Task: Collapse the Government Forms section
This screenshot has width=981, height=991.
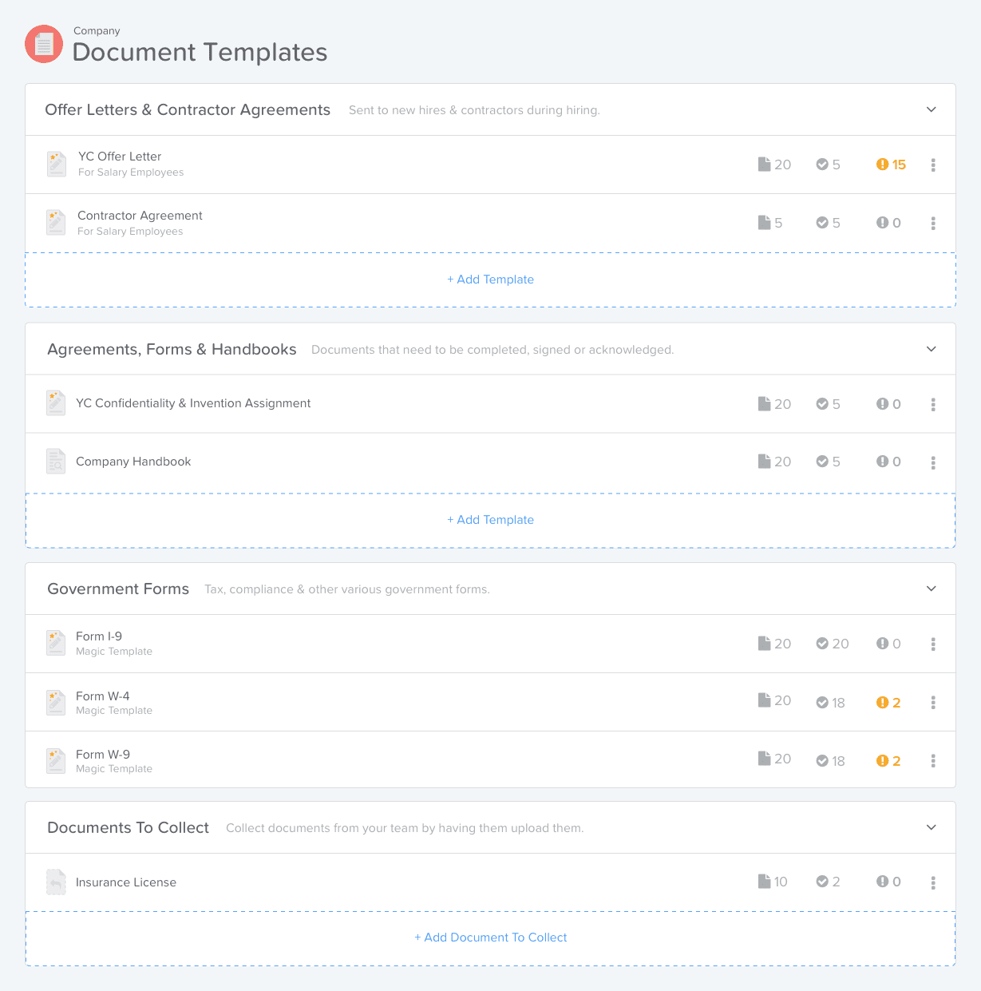Action: [x=930, y=589]
